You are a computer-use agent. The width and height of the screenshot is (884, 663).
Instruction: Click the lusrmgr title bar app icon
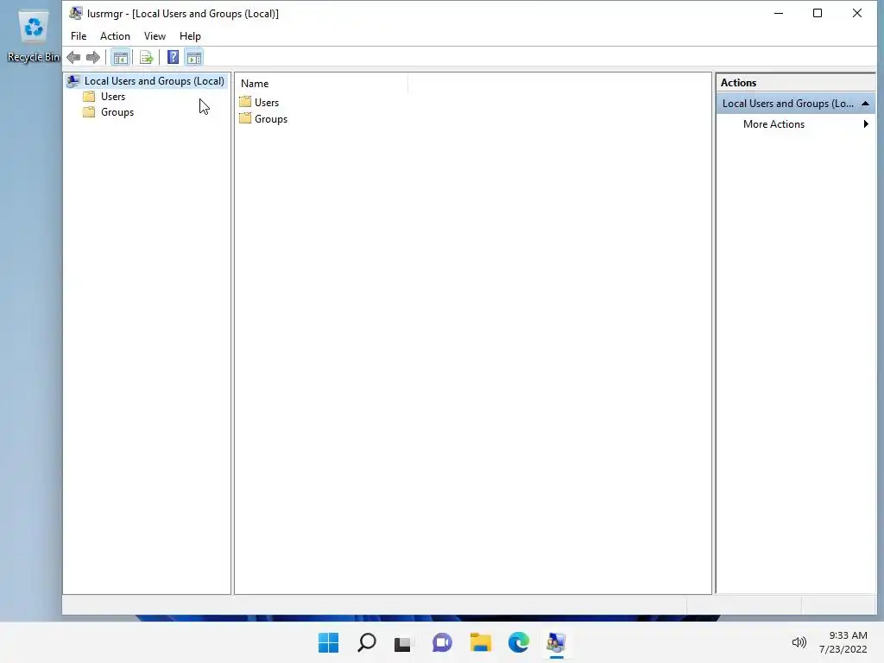[76, 13]
